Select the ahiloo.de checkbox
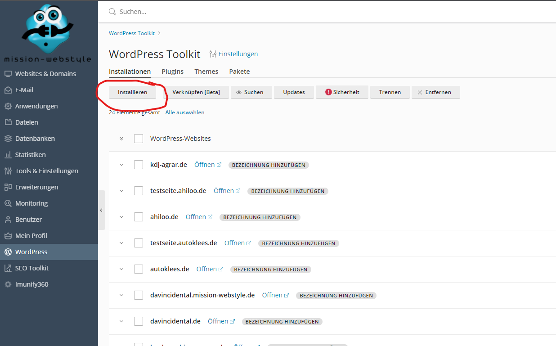The height and width of the screenshot is (346, 556). click(x=139, y=217)
